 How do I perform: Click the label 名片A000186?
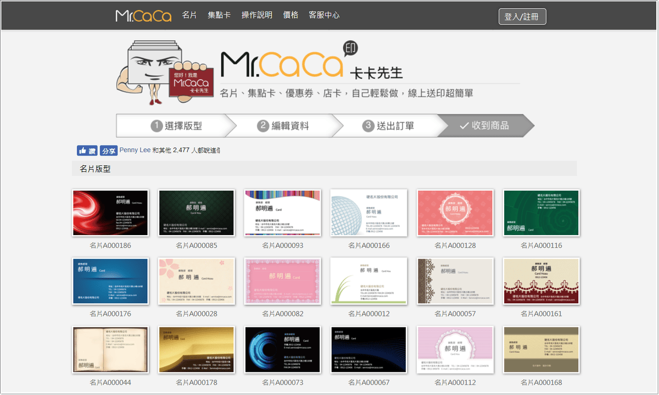click(110, 246)
